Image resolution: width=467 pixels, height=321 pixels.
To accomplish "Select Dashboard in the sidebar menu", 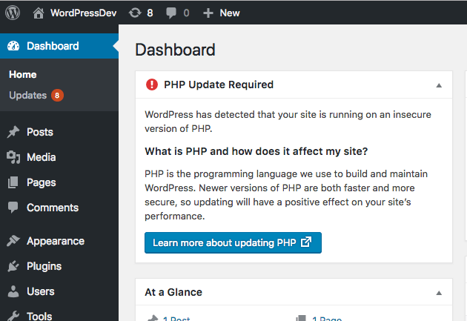I will 53,46.
